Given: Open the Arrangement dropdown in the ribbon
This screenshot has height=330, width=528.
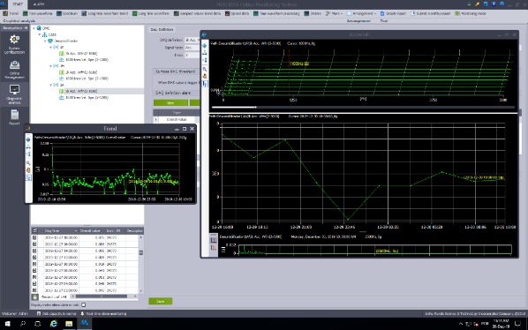Looking at the screenshot, I should [361, 13].
